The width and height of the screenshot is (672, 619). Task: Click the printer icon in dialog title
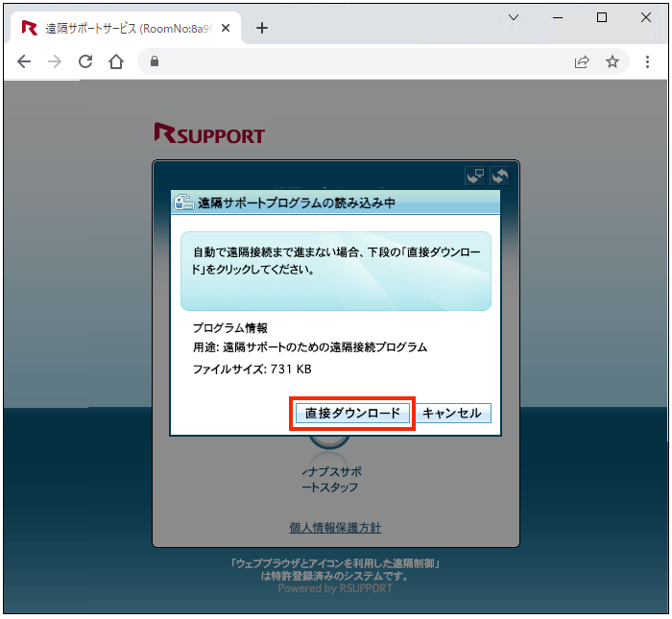(x=184, y=202)
